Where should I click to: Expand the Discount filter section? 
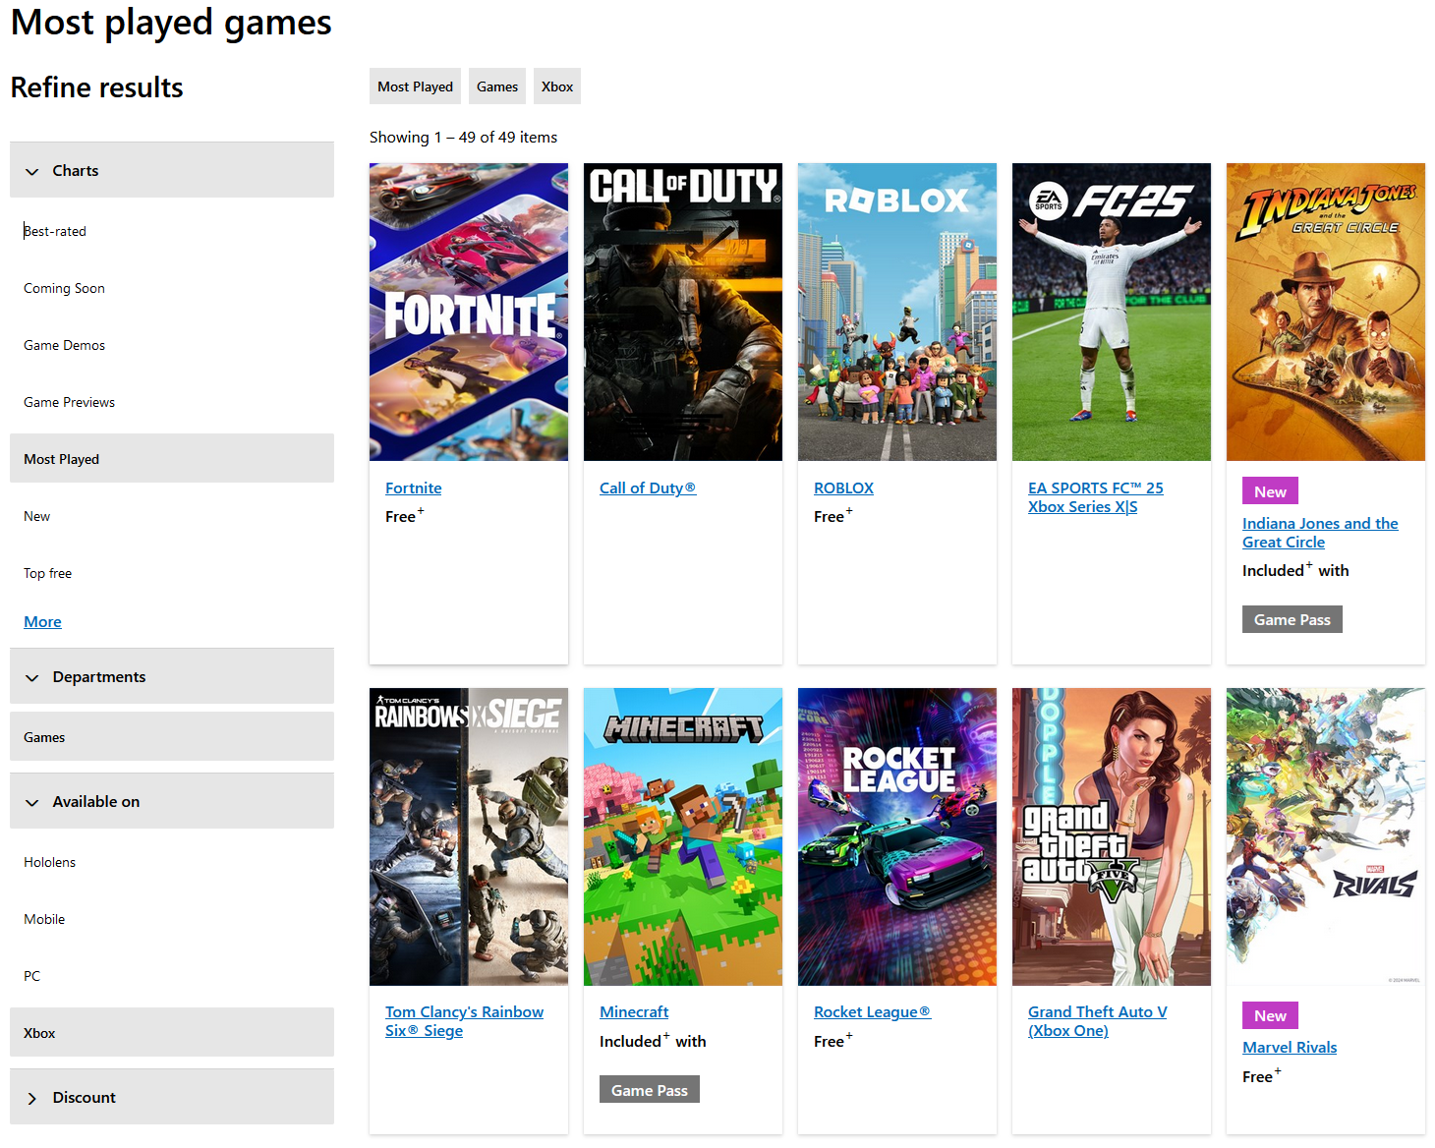click(x=172, y=1097)
